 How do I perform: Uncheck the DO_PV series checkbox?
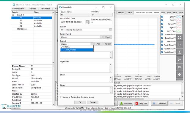click(162, 20)
